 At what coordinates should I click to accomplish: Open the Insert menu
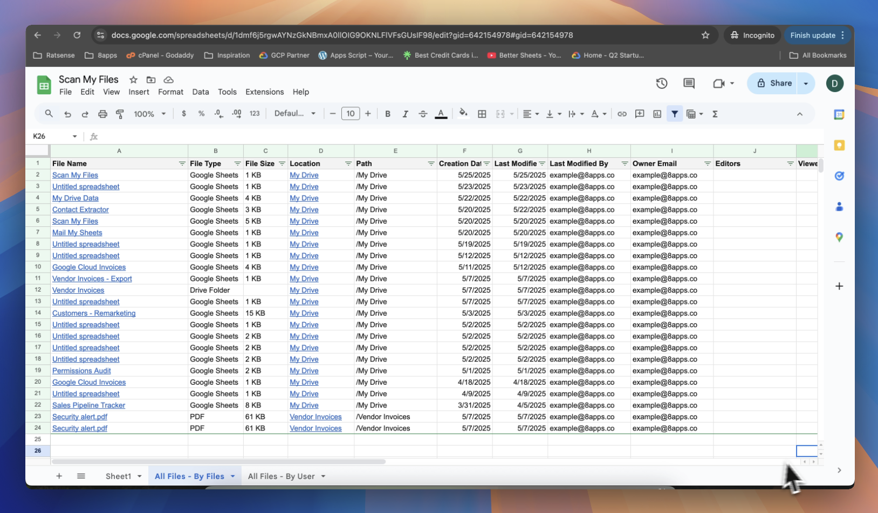pyautogui.click(x=139, y=92)
